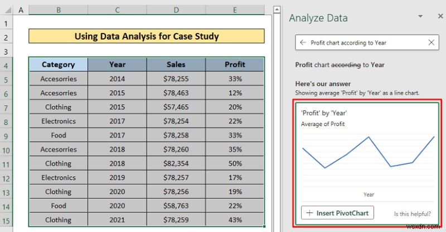
Task: Select column D header
Action: pyautogui.click(x=176, y=11)
